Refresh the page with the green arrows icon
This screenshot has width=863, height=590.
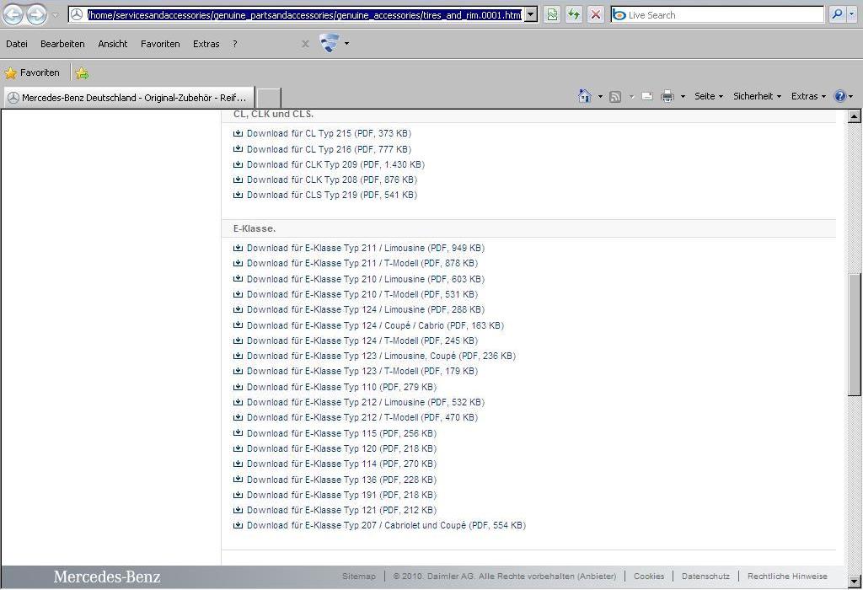tap(573, 15)
